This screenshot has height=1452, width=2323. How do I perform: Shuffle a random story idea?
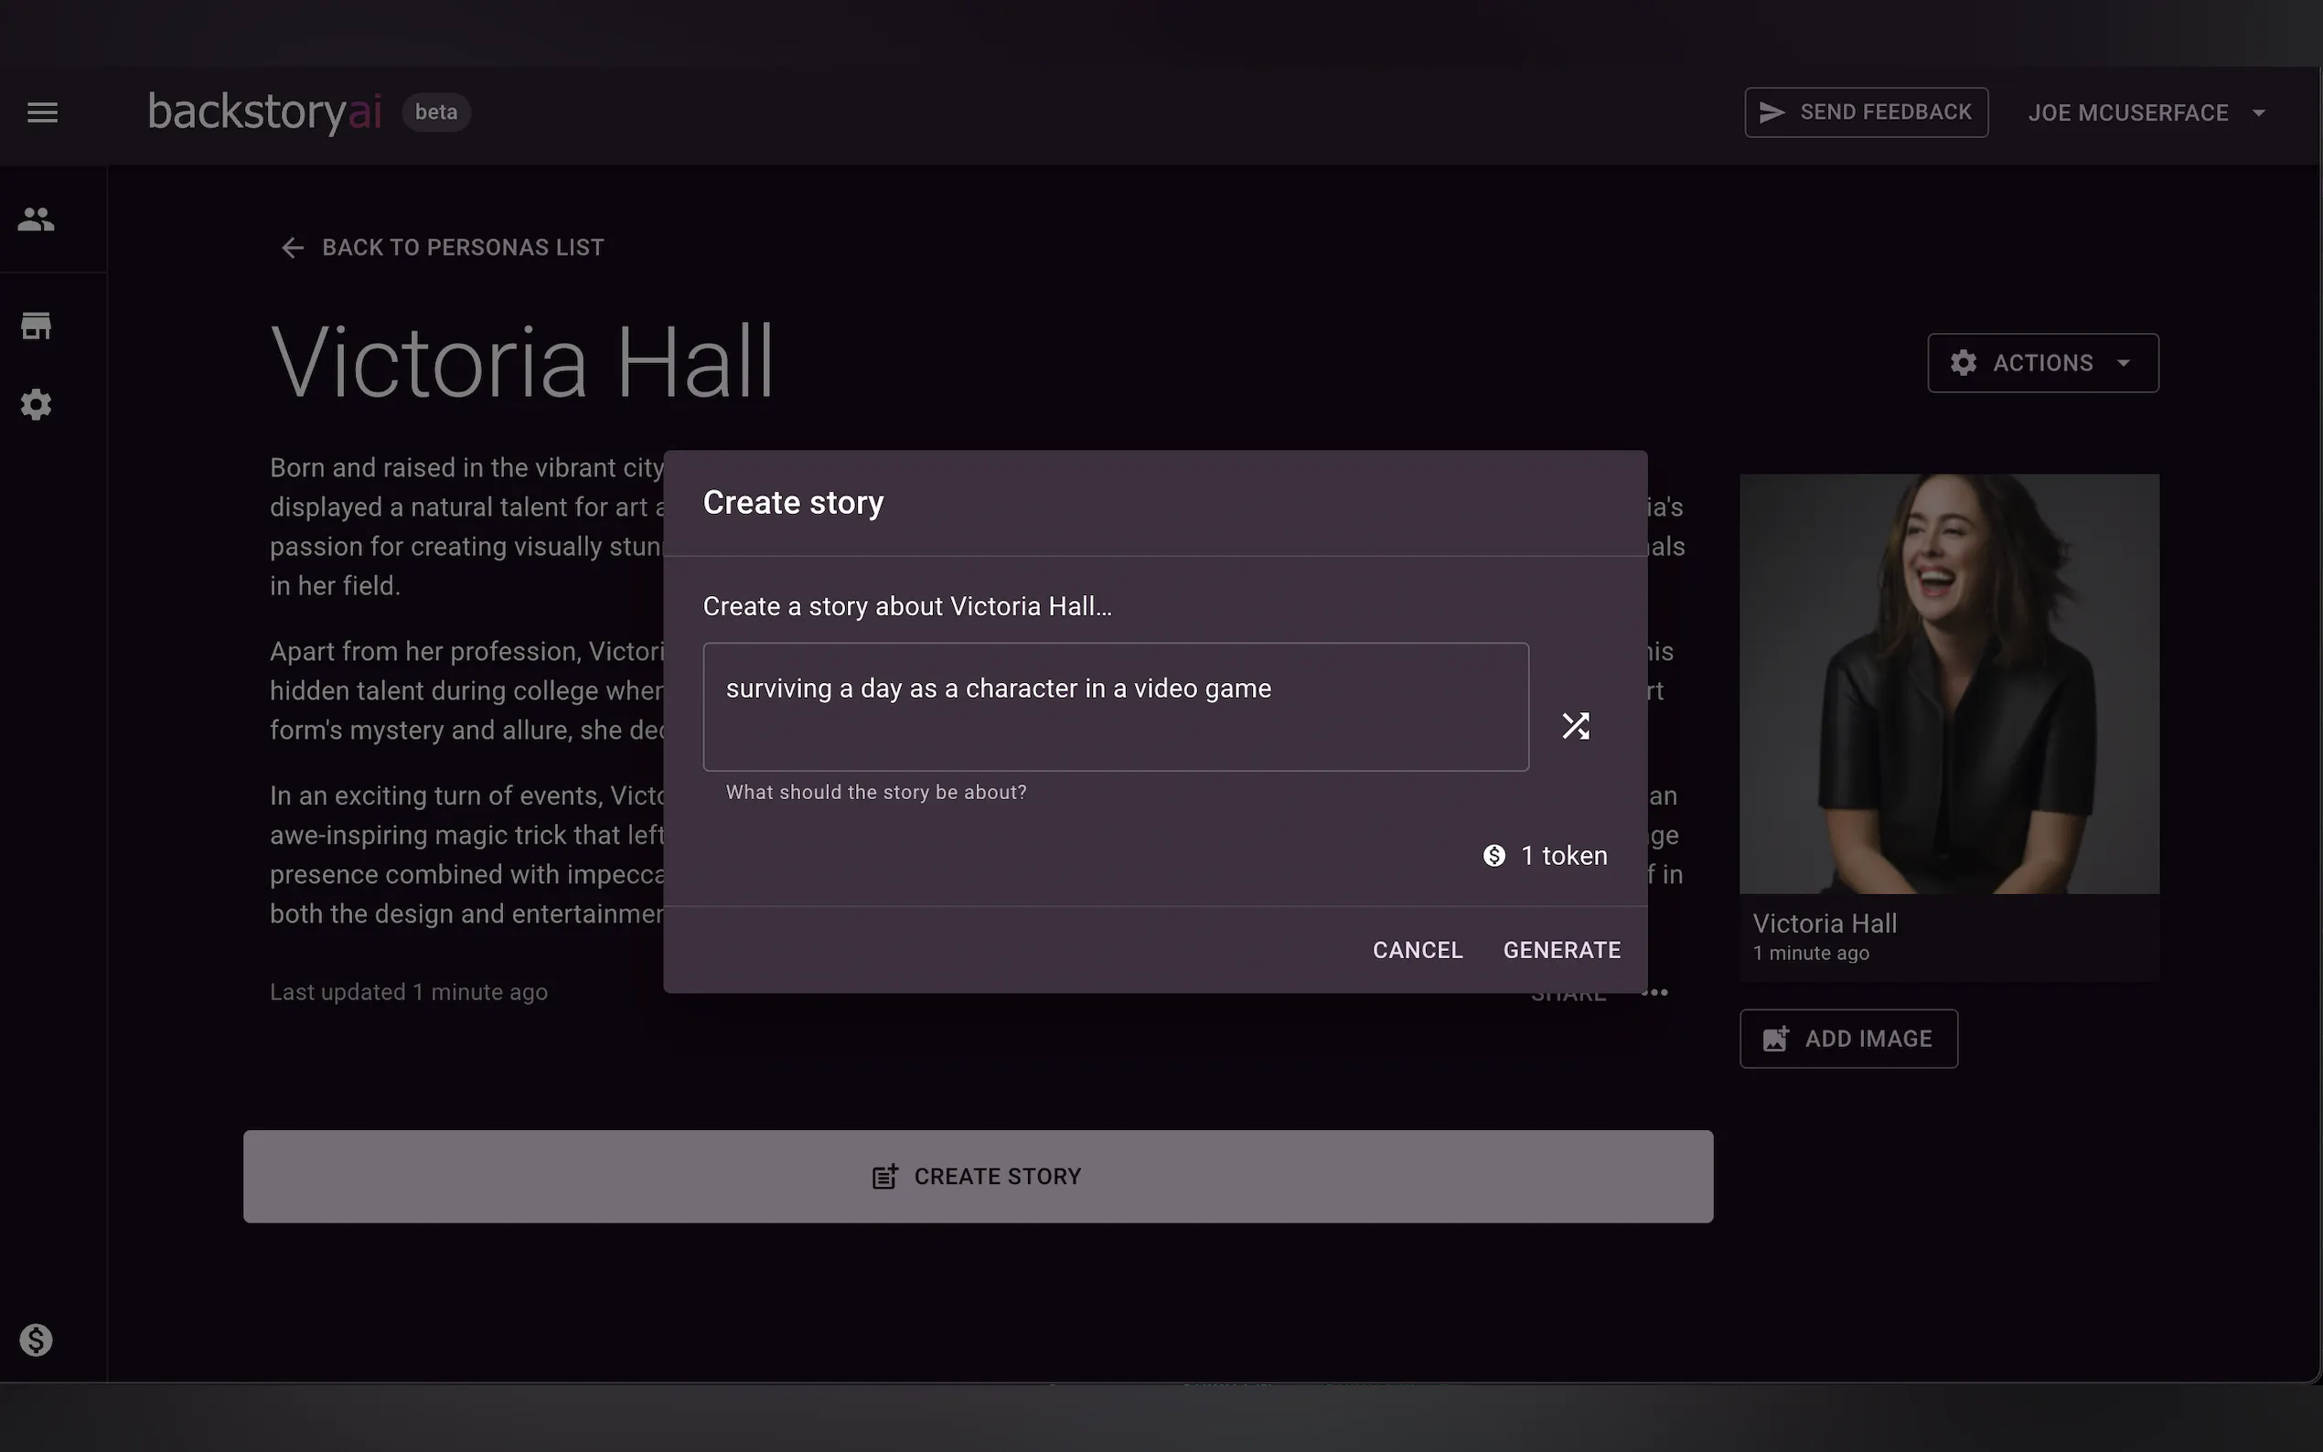[1574, 725]
